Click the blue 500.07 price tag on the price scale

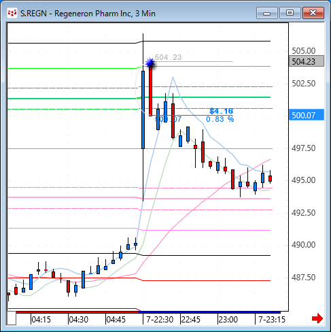(x=307, y=115)
